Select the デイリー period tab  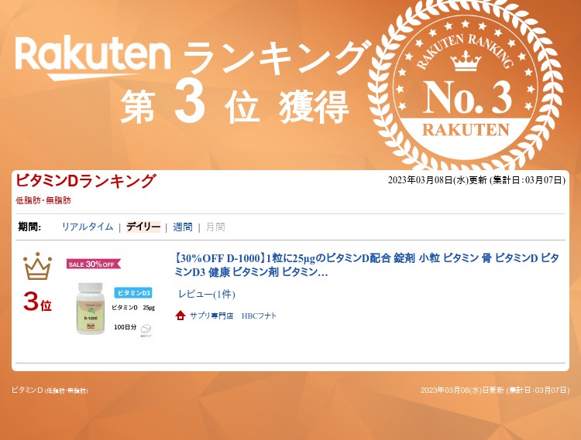tap(143, 227)
